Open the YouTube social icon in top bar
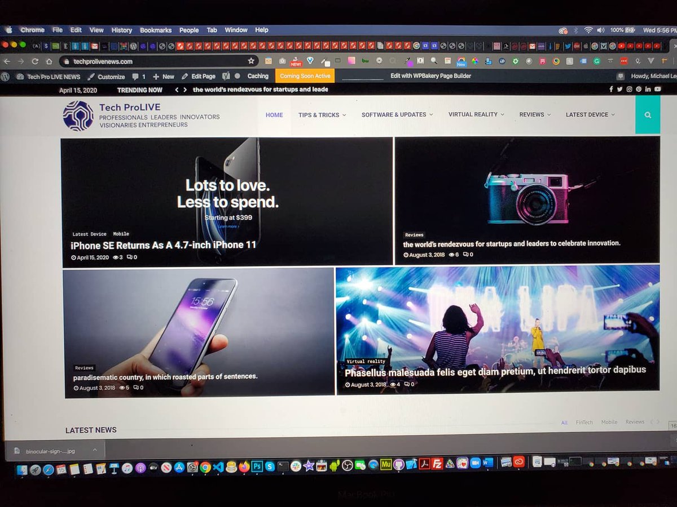This screenshot has height=507, width=677. coord(657,89)
